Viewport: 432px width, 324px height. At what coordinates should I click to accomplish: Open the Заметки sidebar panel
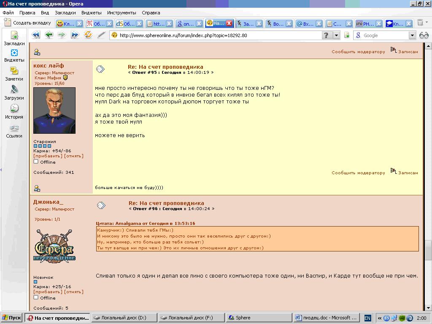coord(14,74)
